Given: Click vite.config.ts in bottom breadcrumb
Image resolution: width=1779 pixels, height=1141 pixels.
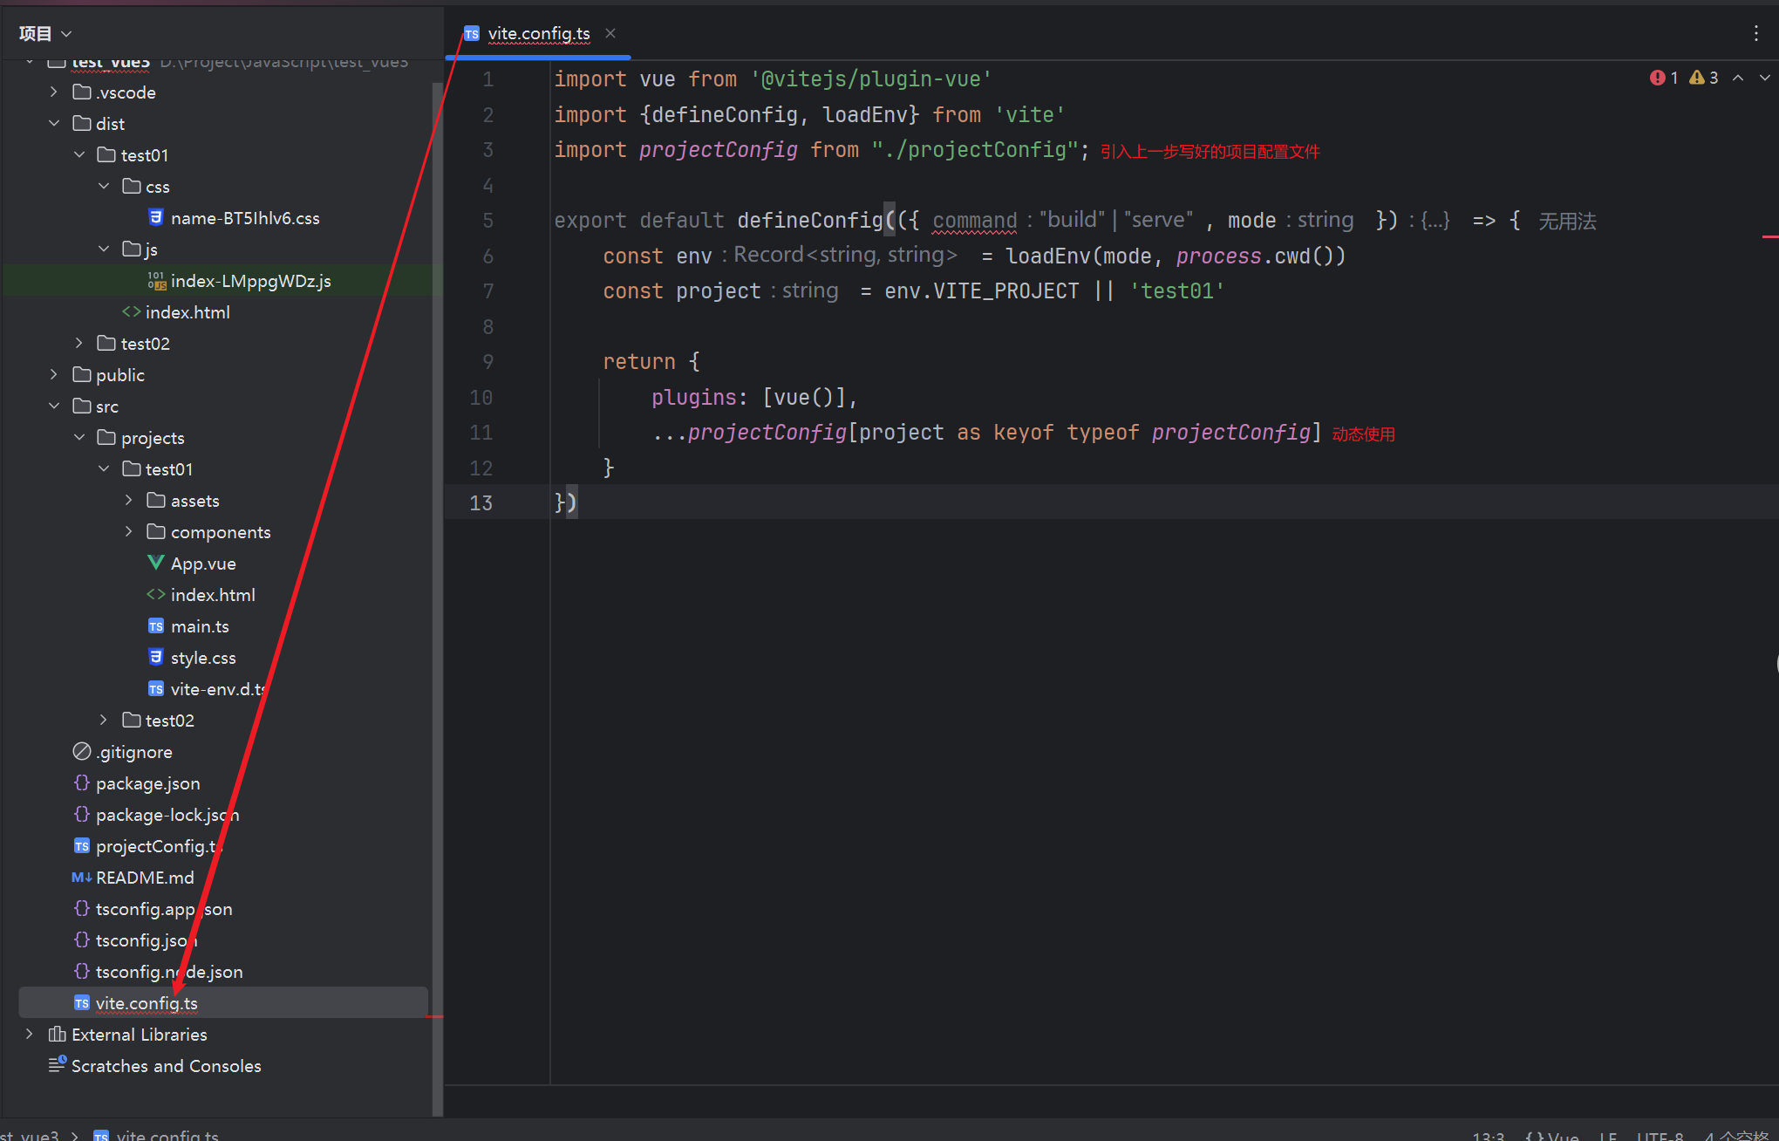Looking at the screenshot, I should tap(167, 1135).
